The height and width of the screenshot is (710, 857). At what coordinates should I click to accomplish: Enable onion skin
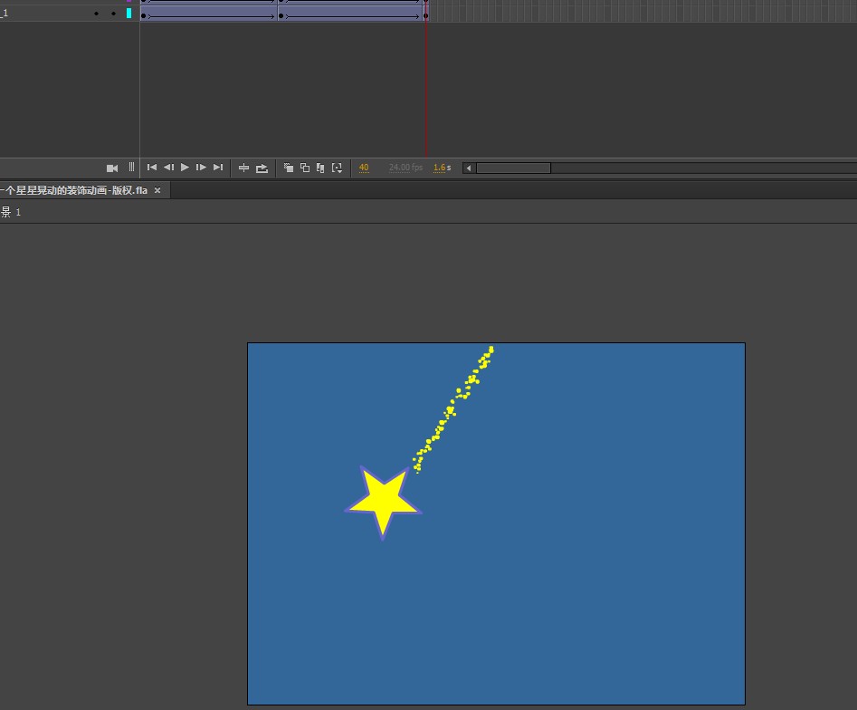pos(289,168)
